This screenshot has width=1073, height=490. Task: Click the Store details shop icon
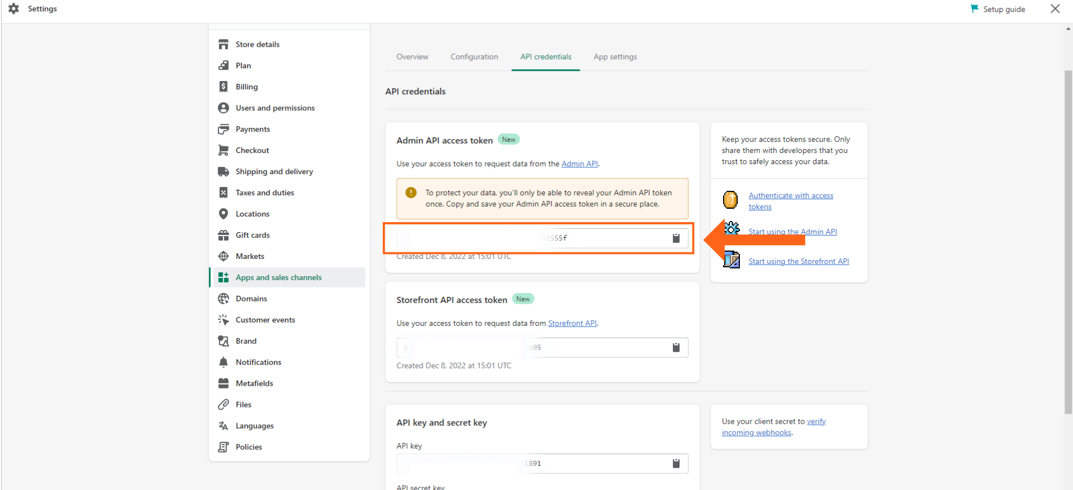pos(224,45)
